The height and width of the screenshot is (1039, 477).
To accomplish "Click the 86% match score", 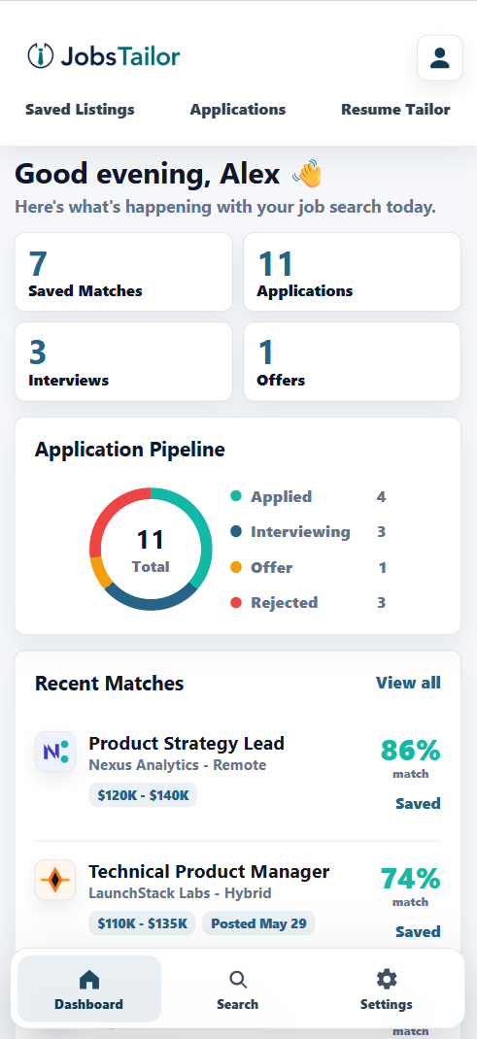I will 410,751.
